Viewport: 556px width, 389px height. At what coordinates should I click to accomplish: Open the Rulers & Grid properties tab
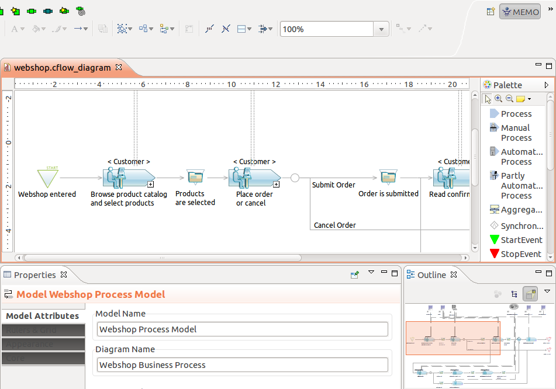(43, 330)
